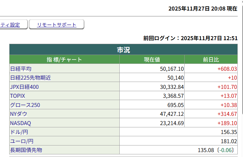The width and height of the screenshot is (243, 157).
Task: Click the 前日比 column header
Action: [211, 60]
